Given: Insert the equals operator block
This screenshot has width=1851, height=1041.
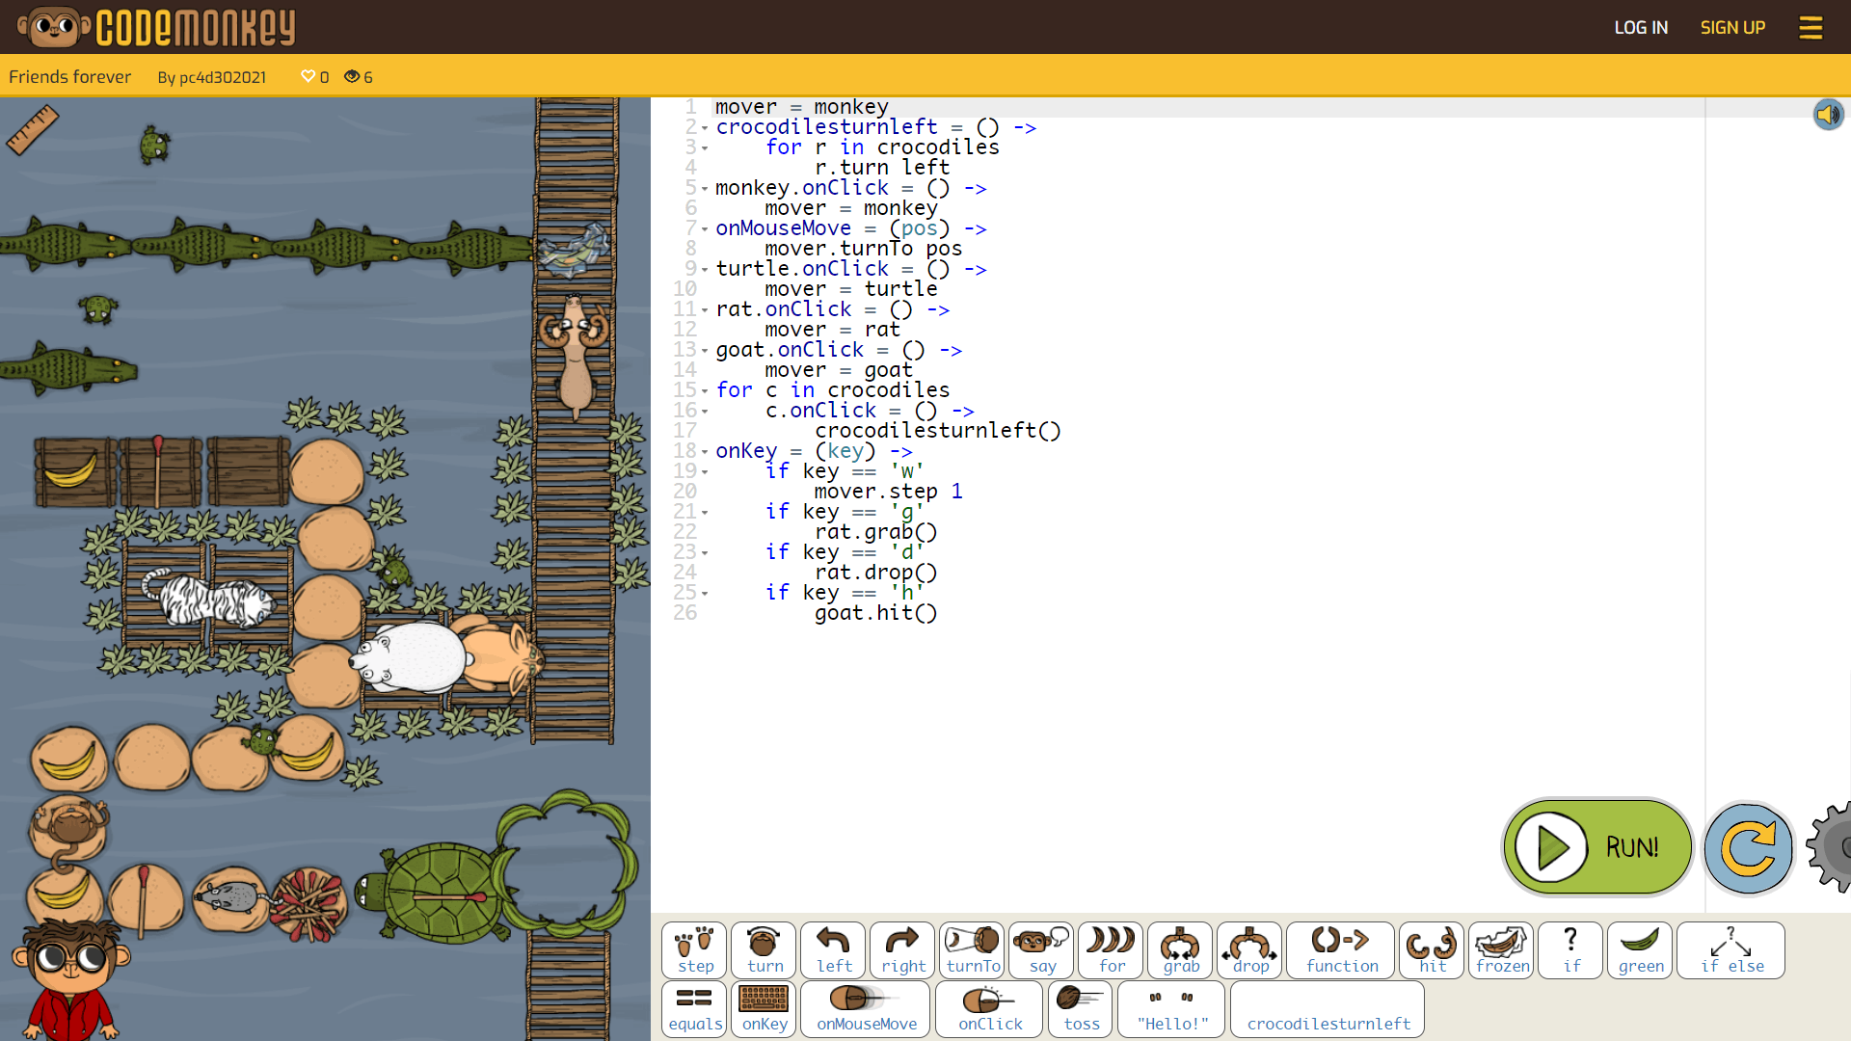Looking at the screenshot, I should coord(694,1009).
